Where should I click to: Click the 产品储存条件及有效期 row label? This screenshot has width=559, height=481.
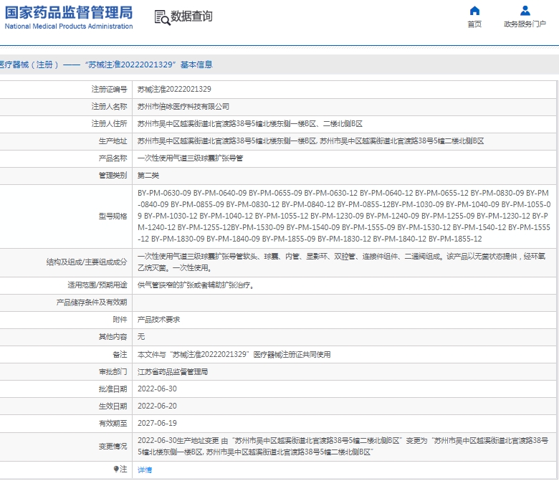point(92,303)
